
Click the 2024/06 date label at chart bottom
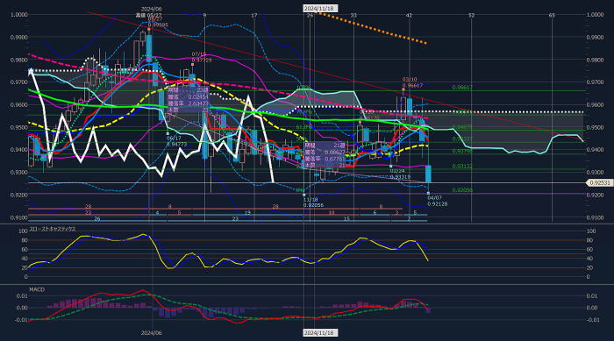click(151, 333)
